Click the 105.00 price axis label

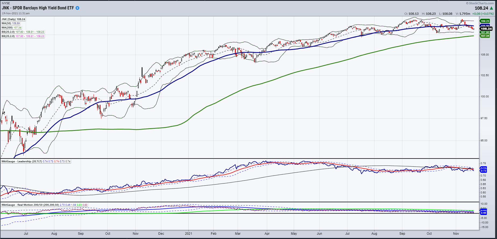point(485,55)
